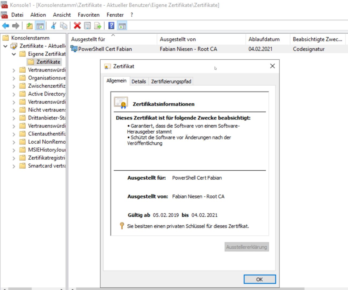The width and height of the screenshot is (348, 290).
Task: Click Fabian Niesen - Root CA list cell
Action: click(188, 49)
